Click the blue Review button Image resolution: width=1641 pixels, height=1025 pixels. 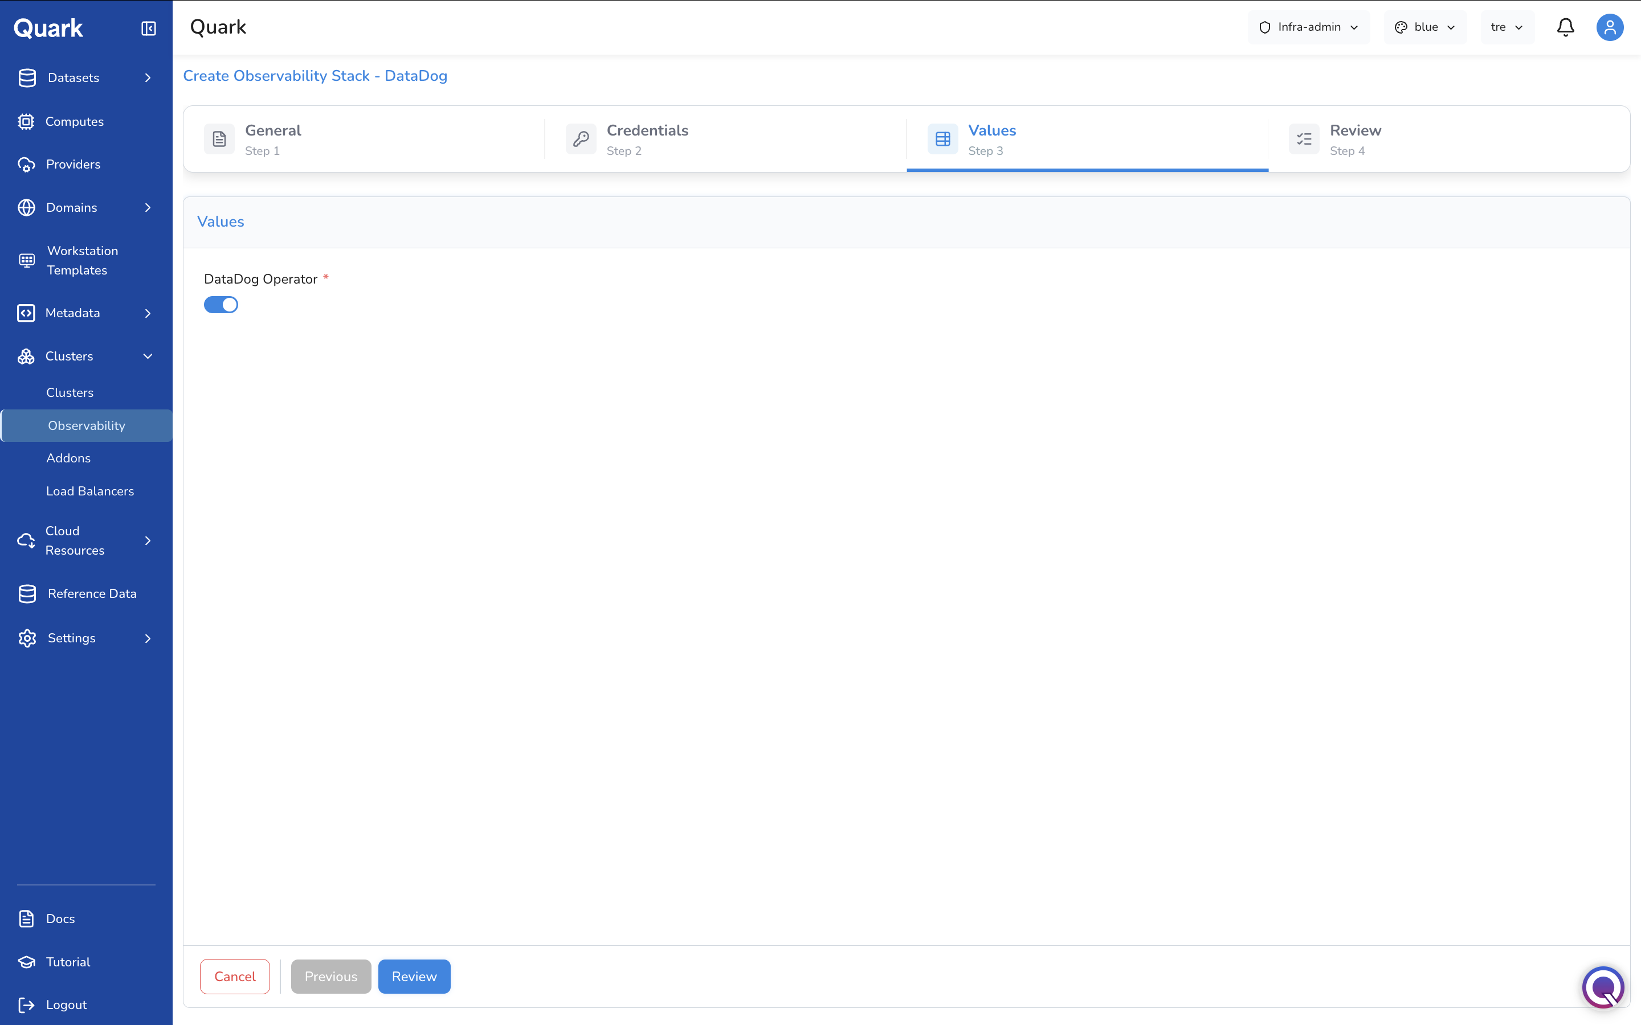tap(414, 976)
